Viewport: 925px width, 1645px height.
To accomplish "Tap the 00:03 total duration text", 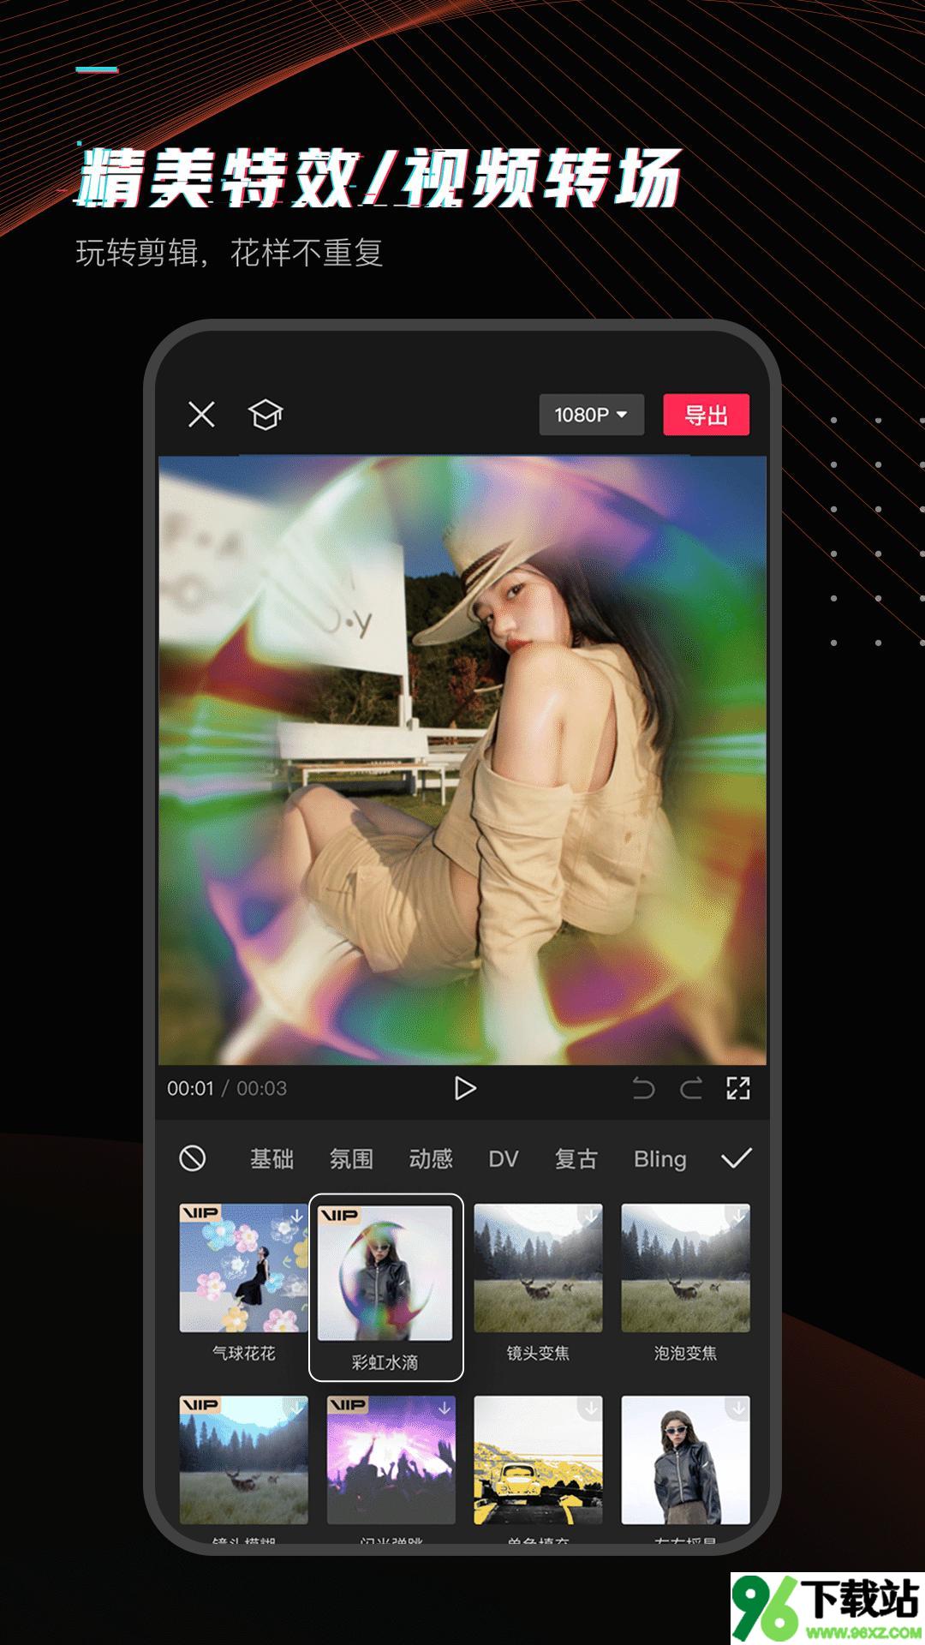I will pos(261,1088).
